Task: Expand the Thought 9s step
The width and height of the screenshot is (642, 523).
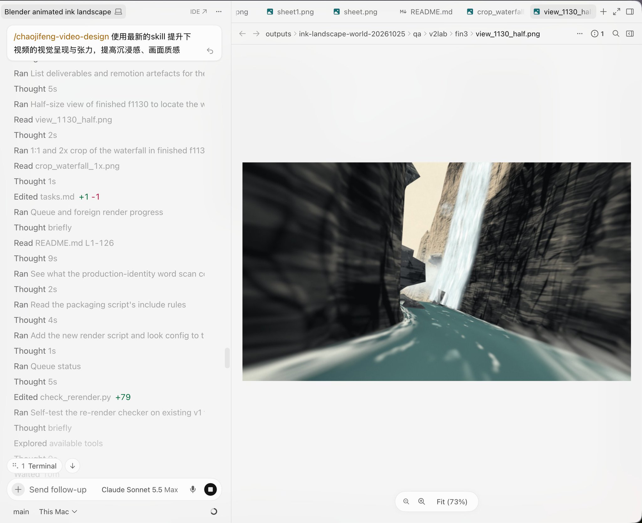Action: (x=35, y=258)
